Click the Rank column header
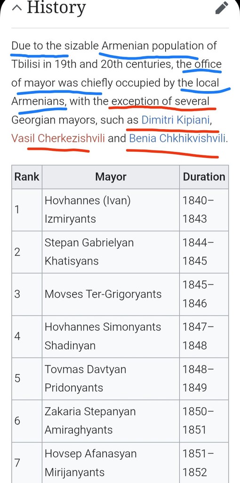The width and height of the screenshot is (240, 483). [27, 177]
